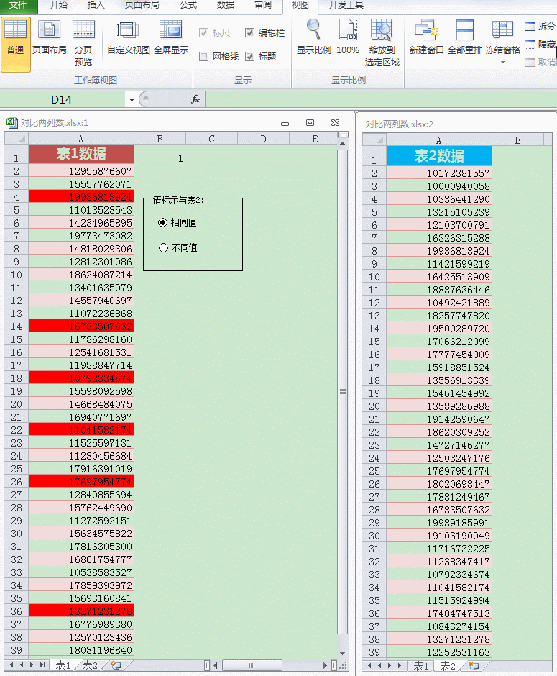
Task: Click vertical scrollbar up arrow in xlsx:1
Action: point(343,144)
